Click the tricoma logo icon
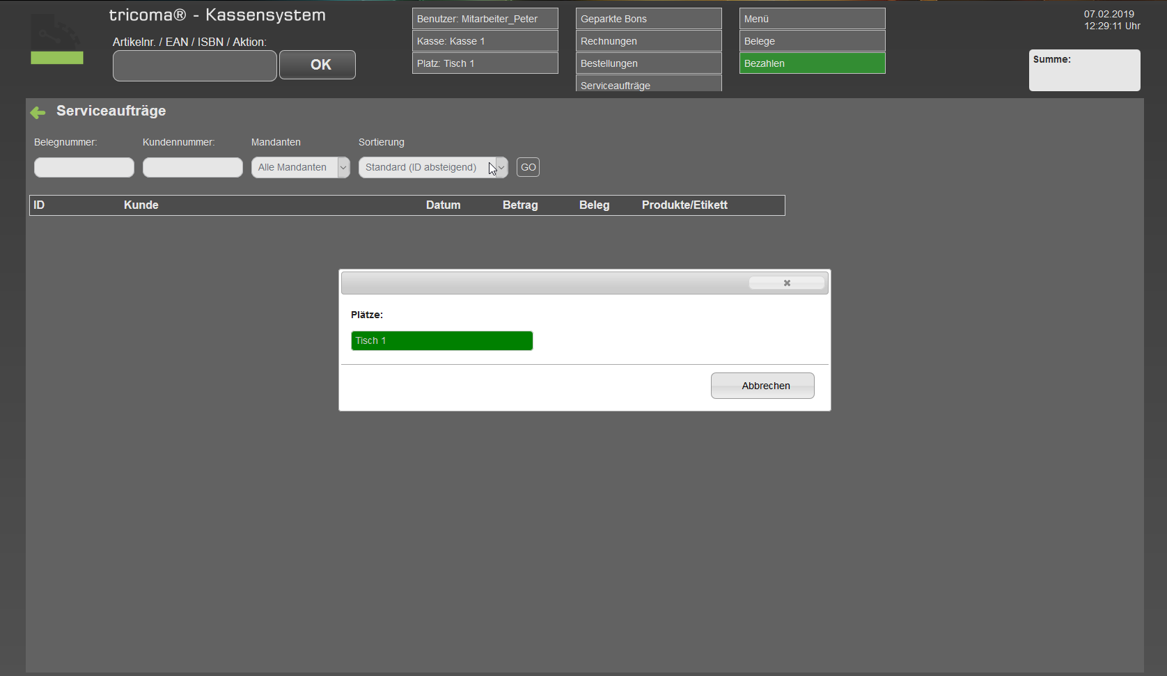The width and height of the screenshot is (1167, 676). pyautogui.click(x=57, y=40)
